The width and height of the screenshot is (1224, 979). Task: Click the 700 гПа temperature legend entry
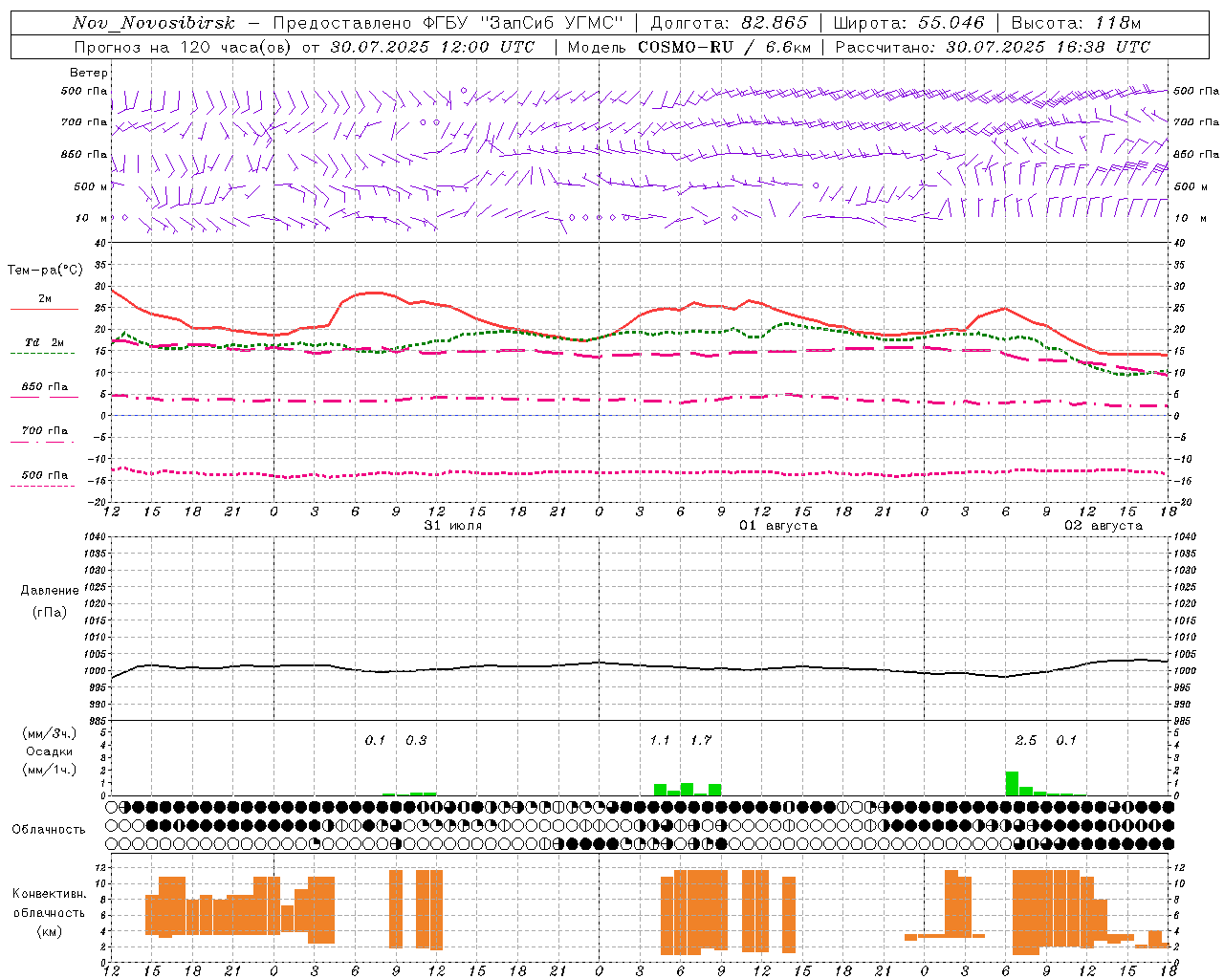45,430
